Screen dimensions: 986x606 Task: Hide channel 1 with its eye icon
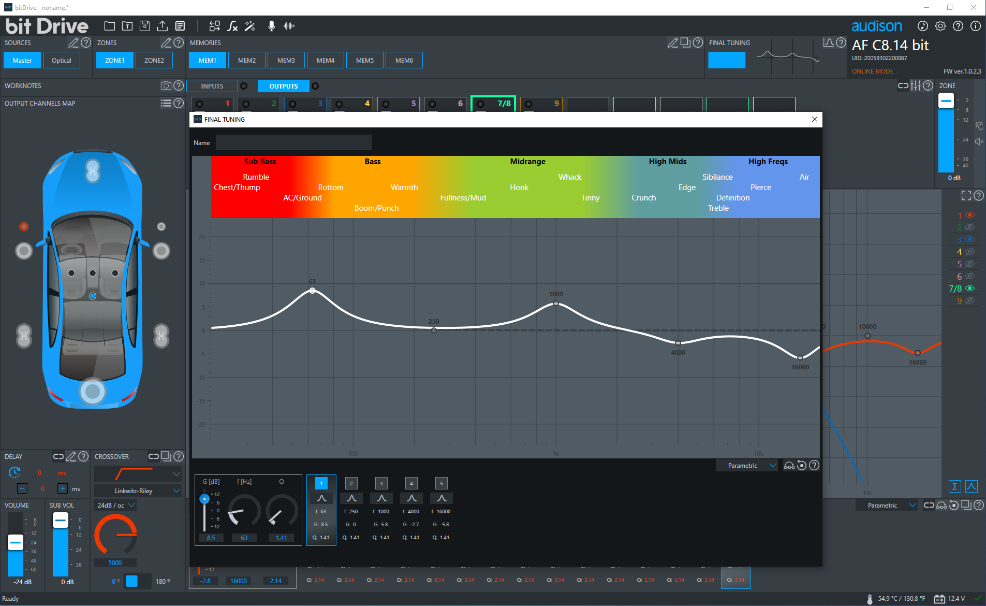coord(970,215)
